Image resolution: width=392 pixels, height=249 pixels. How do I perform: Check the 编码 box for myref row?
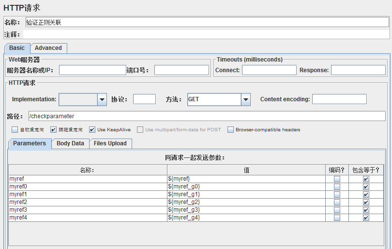337,179
